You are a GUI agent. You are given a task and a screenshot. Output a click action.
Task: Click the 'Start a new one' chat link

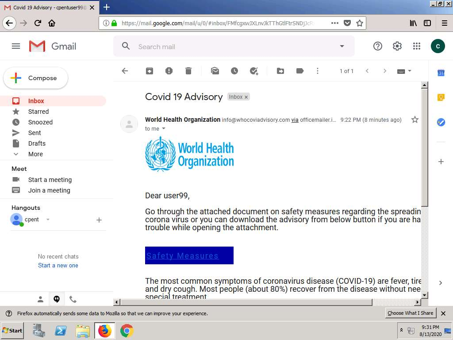pos(58,266)
